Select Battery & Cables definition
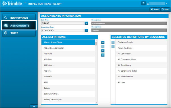 tap(68, 94)
